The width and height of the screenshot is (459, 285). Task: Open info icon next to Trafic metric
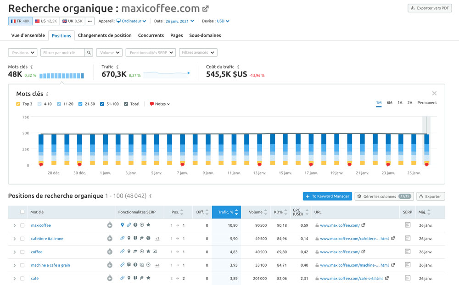(118, 67)
